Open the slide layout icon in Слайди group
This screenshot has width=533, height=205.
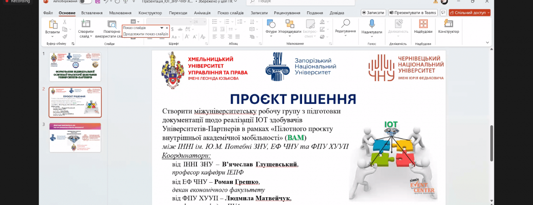click(133, 22)
